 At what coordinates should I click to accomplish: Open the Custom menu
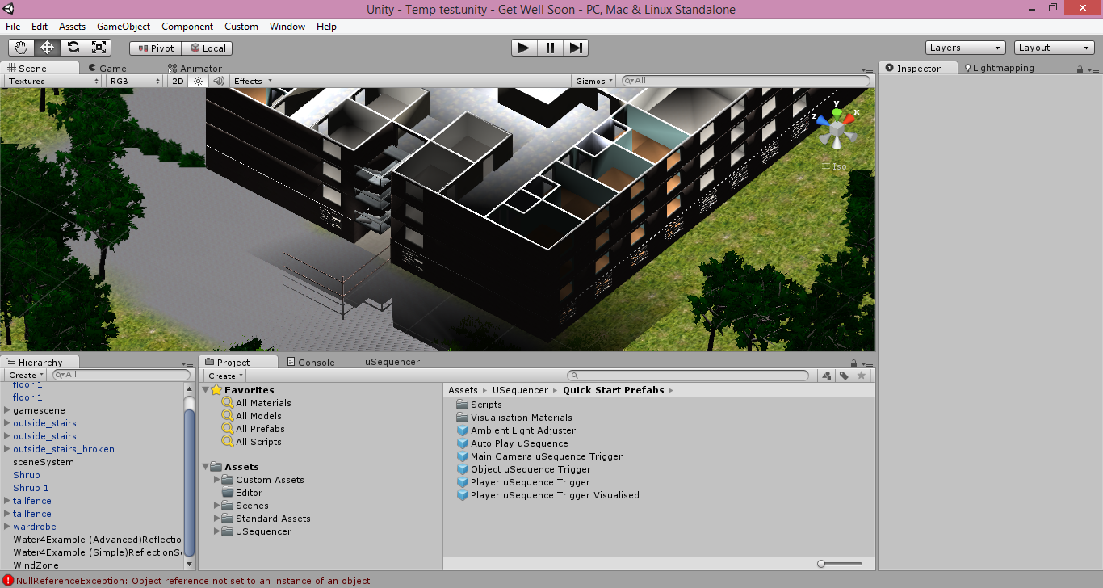(241, 27)
